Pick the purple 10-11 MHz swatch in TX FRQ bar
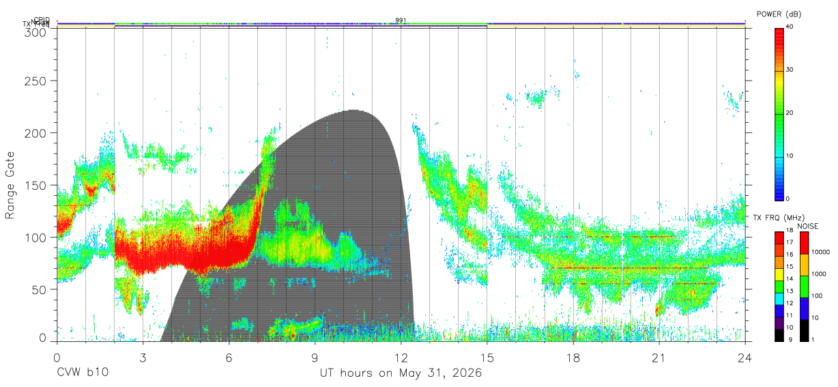838x387 pixels. (x=779, y=323)
